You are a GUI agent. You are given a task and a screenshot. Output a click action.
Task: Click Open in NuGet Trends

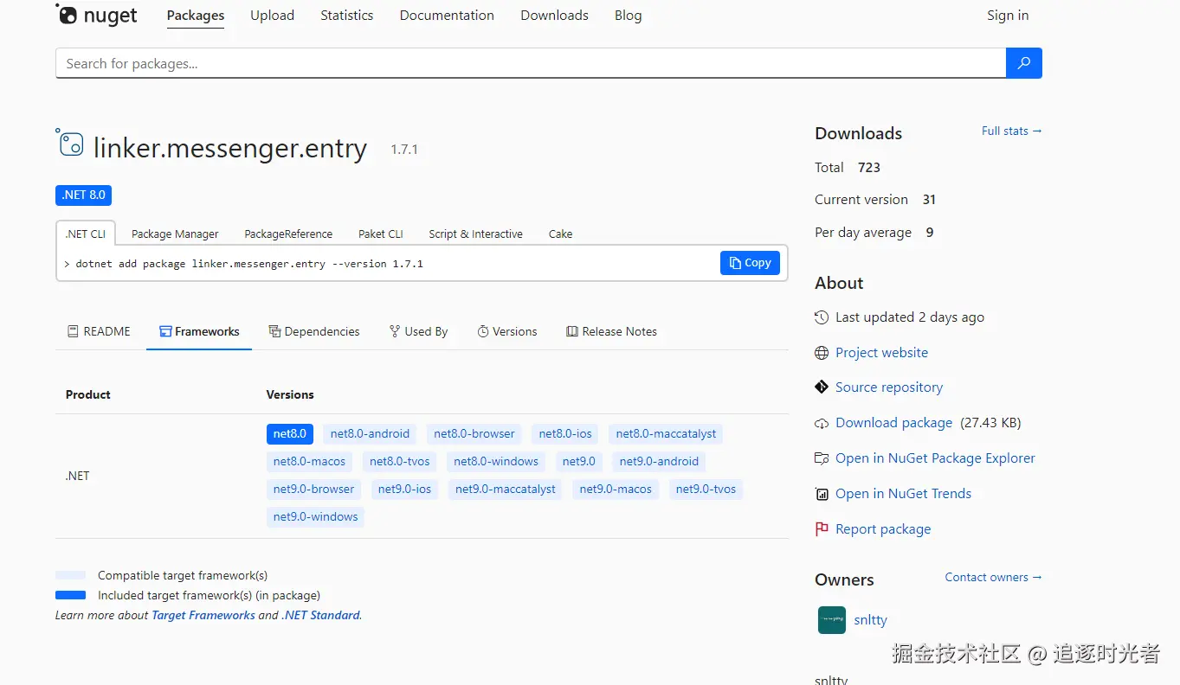click(903, 494)
